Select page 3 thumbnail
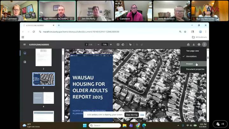 pos(44,79)
